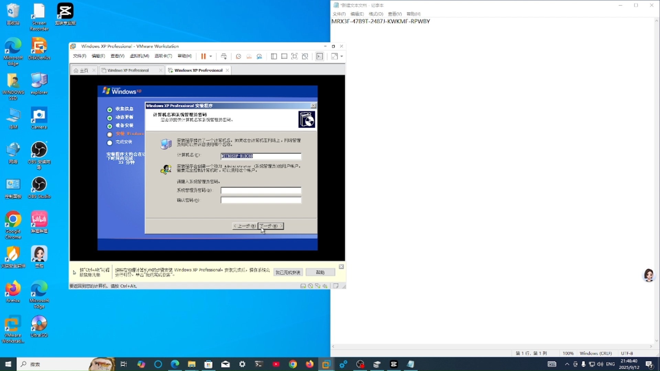Switch to the 主页 home tab
Viewport: 660px width, 371px height.
click(x=82, y=70)
